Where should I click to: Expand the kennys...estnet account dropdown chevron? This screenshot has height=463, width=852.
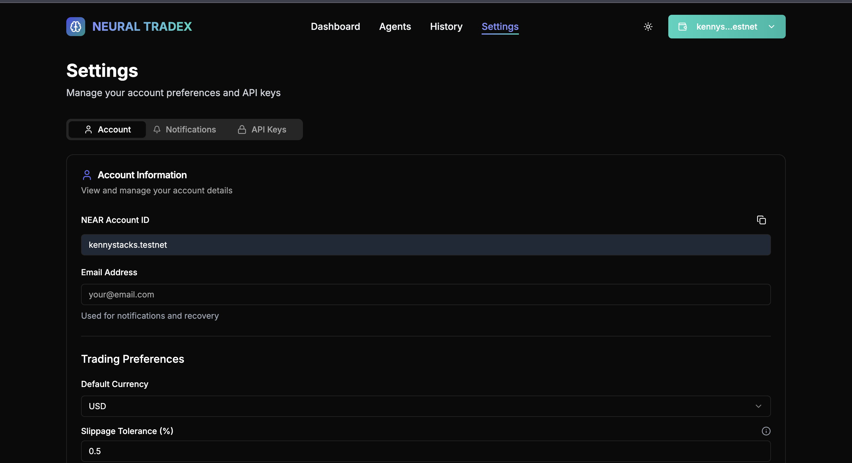(x=771, y=26)
